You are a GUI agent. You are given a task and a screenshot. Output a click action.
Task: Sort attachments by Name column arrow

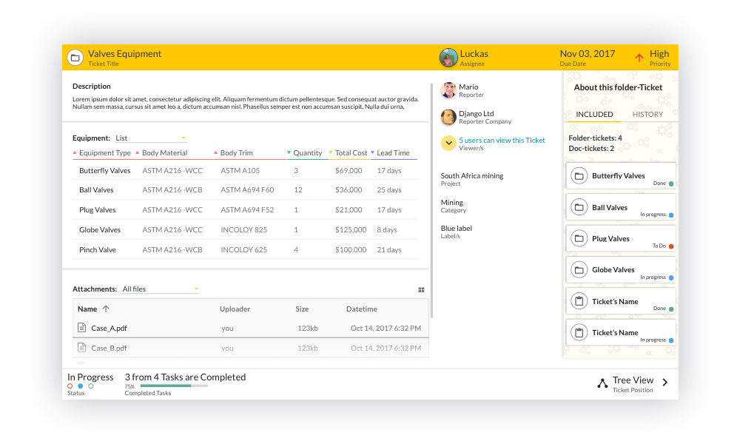(x=106, y=309)
